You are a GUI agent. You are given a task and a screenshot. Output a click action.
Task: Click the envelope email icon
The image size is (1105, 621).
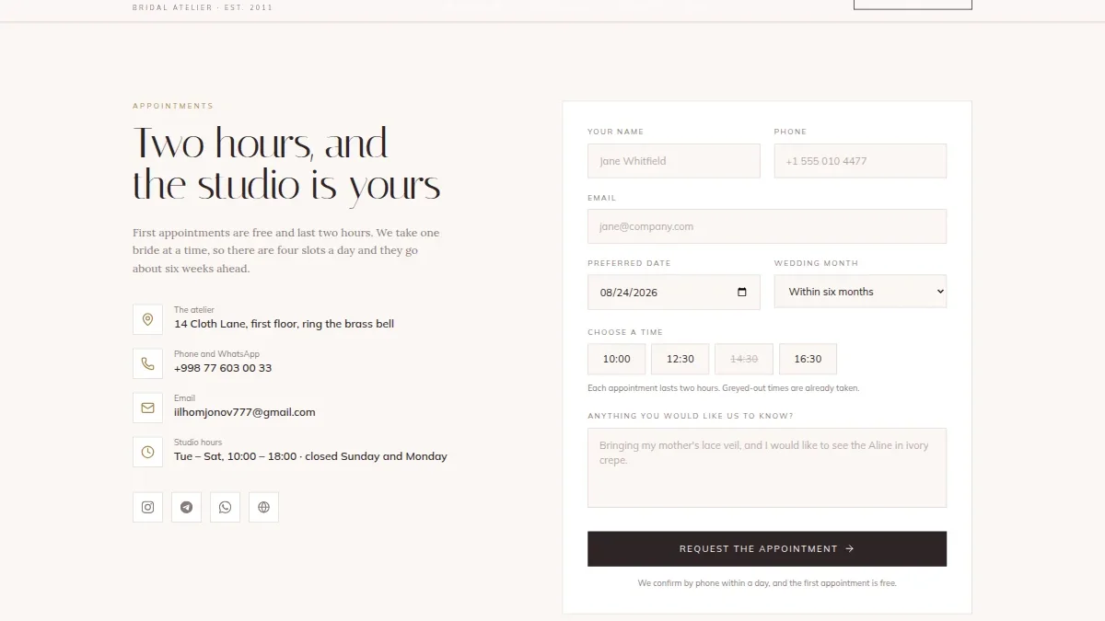(x=147, y=408)
